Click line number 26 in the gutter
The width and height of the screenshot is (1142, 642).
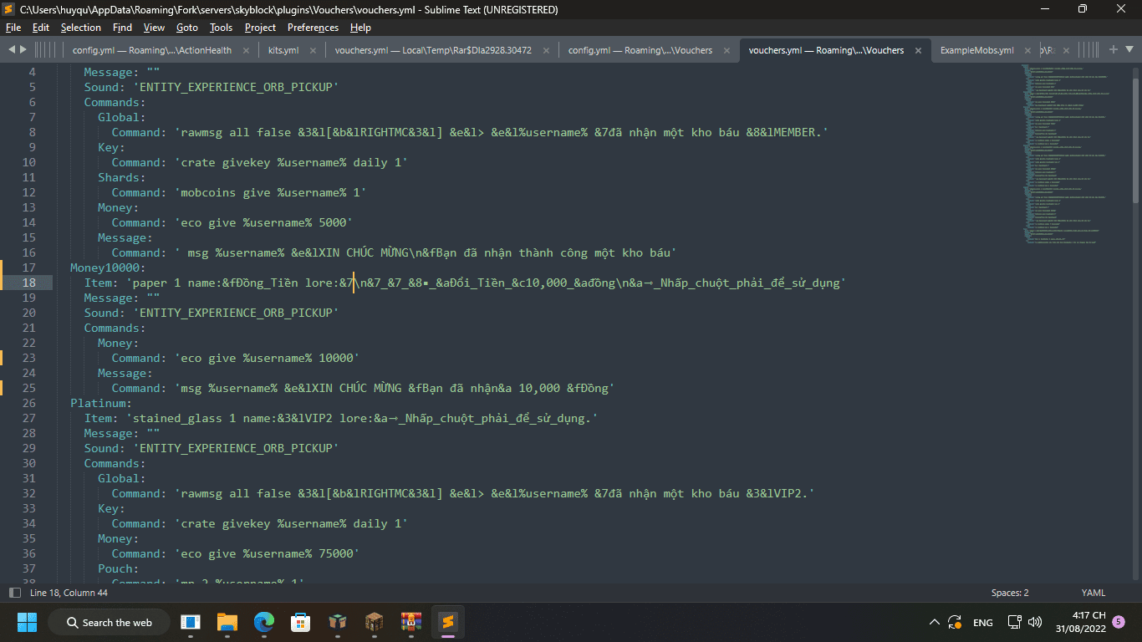28,403
